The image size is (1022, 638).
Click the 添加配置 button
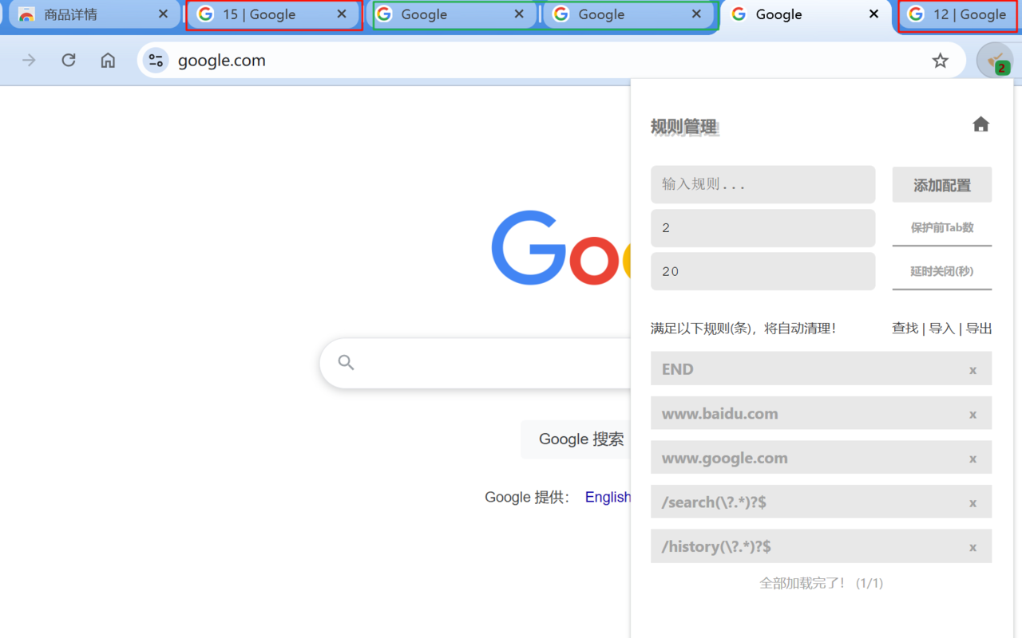click(942, 185)
